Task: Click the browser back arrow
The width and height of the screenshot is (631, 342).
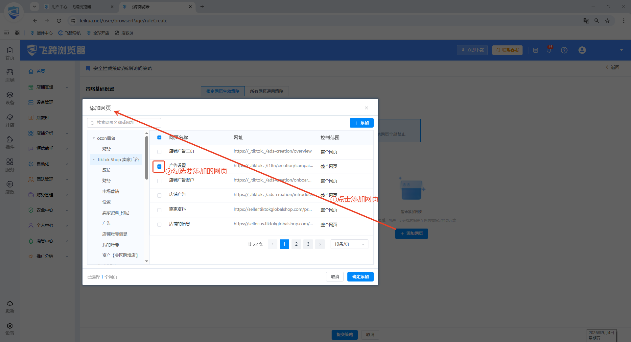Action: tap(35, 21)
